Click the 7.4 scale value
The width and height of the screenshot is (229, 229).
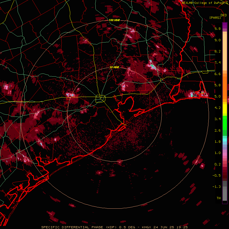218,63
